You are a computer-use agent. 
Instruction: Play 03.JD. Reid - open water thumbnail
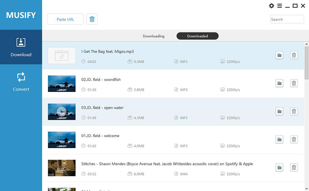pyautogui.click(x=62, y=112)
